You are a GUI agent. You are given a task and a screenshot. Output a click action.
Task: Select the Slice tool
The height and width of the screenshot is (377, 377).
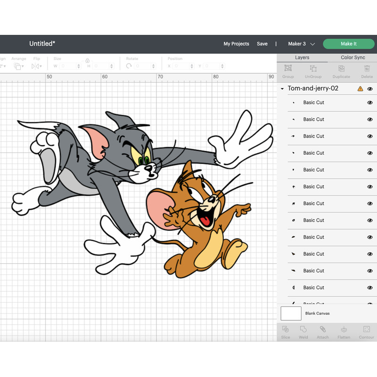tap(285, 332)
